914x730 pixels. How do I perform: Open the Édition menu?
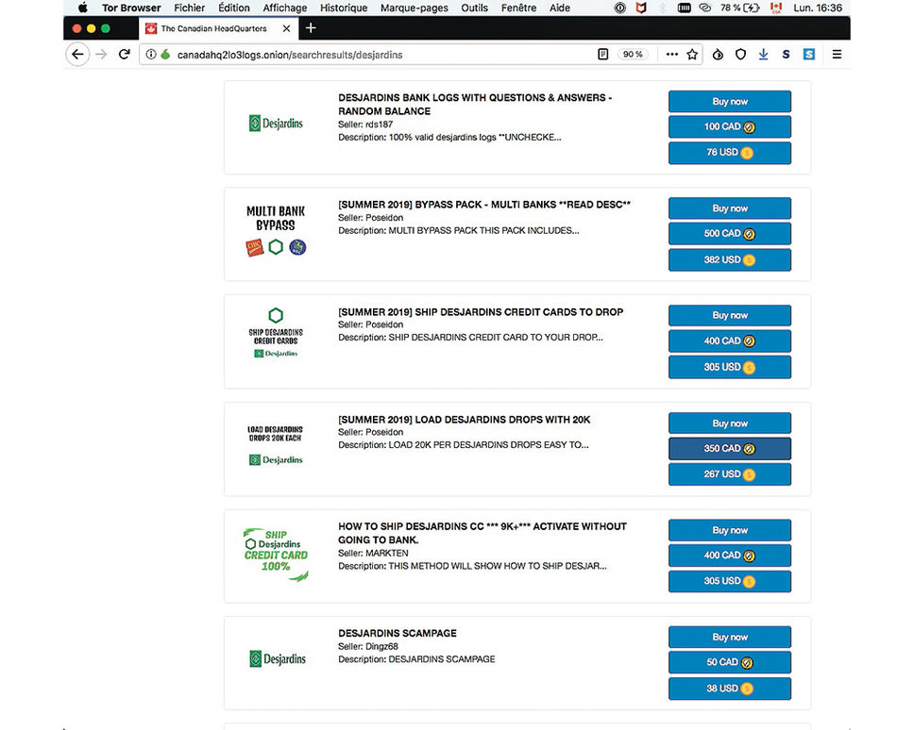(234, 8)
